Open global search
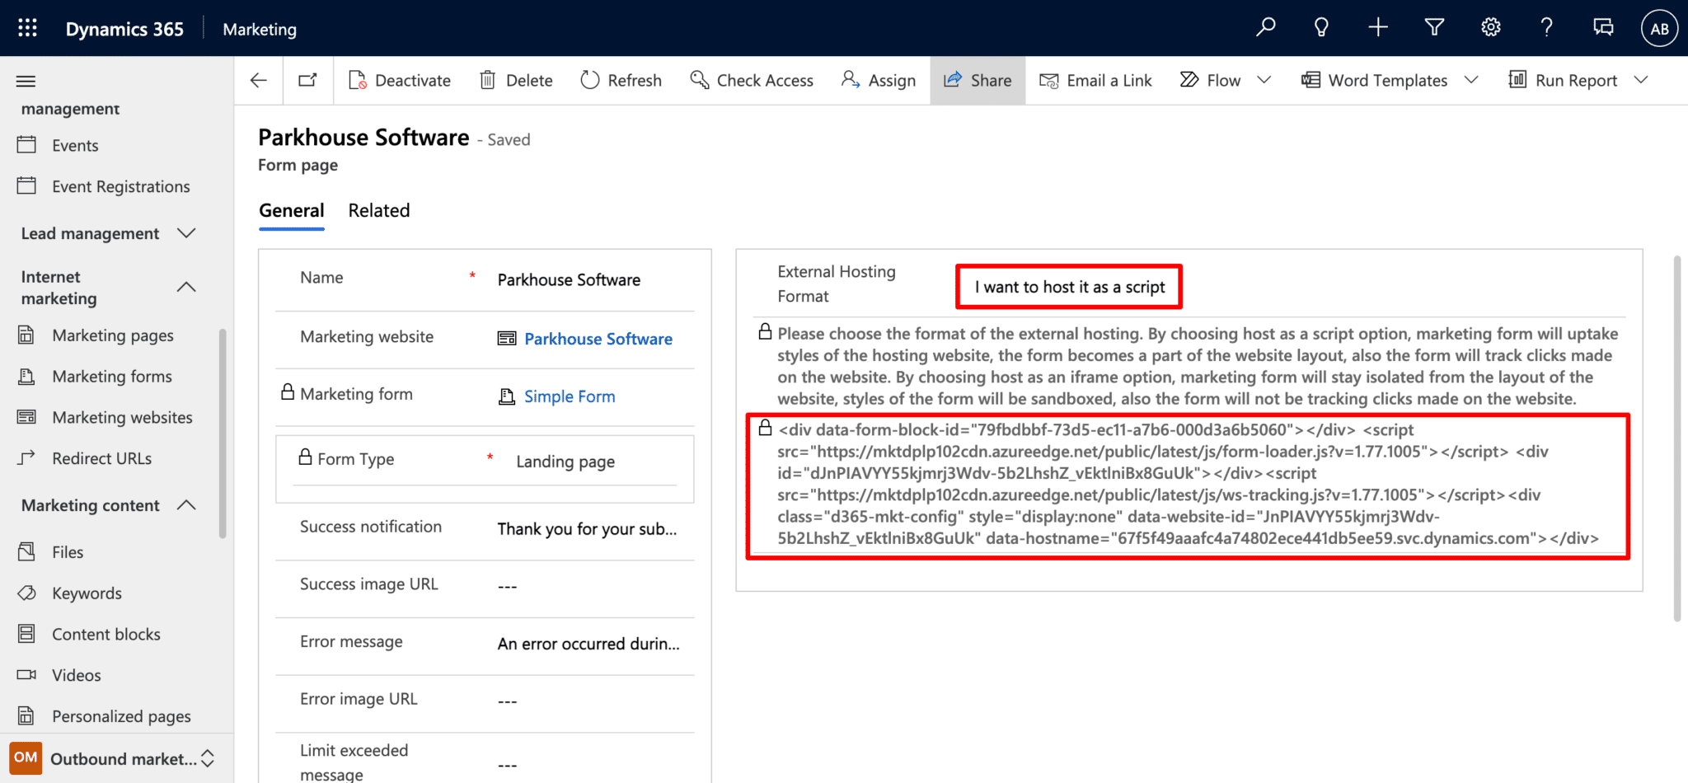The width and height of the screenshot is (1688, 783). point(1265,27)
